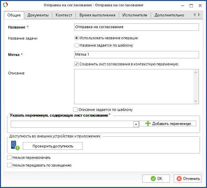Click the app logo icon in title bar
Screen dimensions: 207x188
tap(5, 5)
